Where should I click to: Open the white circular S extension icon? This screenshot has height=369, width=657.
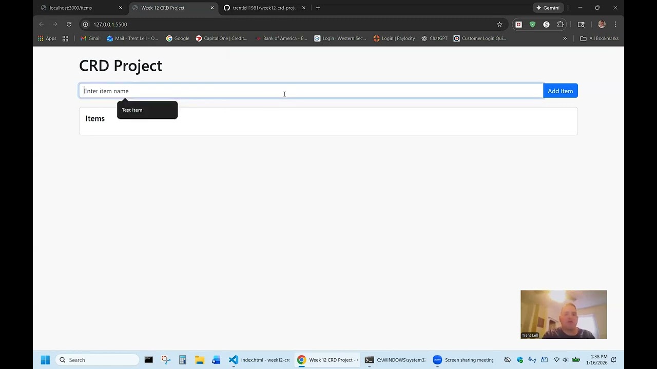[546, 24]
